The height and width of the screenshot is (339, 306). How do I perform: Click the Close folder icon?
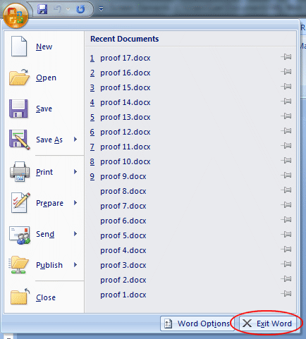[20, 297]
